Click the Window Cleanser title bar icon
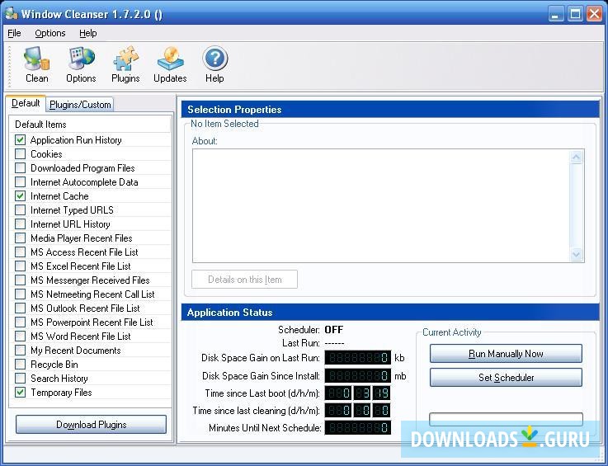The height and width of the screenshot is (466, 608). [12, 14]
